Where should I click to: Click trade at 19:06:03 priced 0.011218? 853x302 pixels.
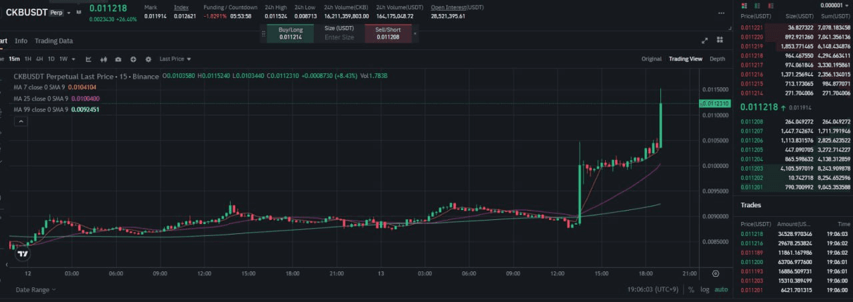796,234
